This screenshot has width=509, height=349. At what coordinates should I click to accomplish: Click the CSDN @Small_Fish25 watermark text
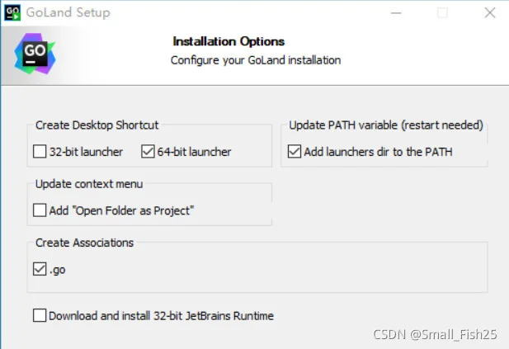(x=435, y=335)
